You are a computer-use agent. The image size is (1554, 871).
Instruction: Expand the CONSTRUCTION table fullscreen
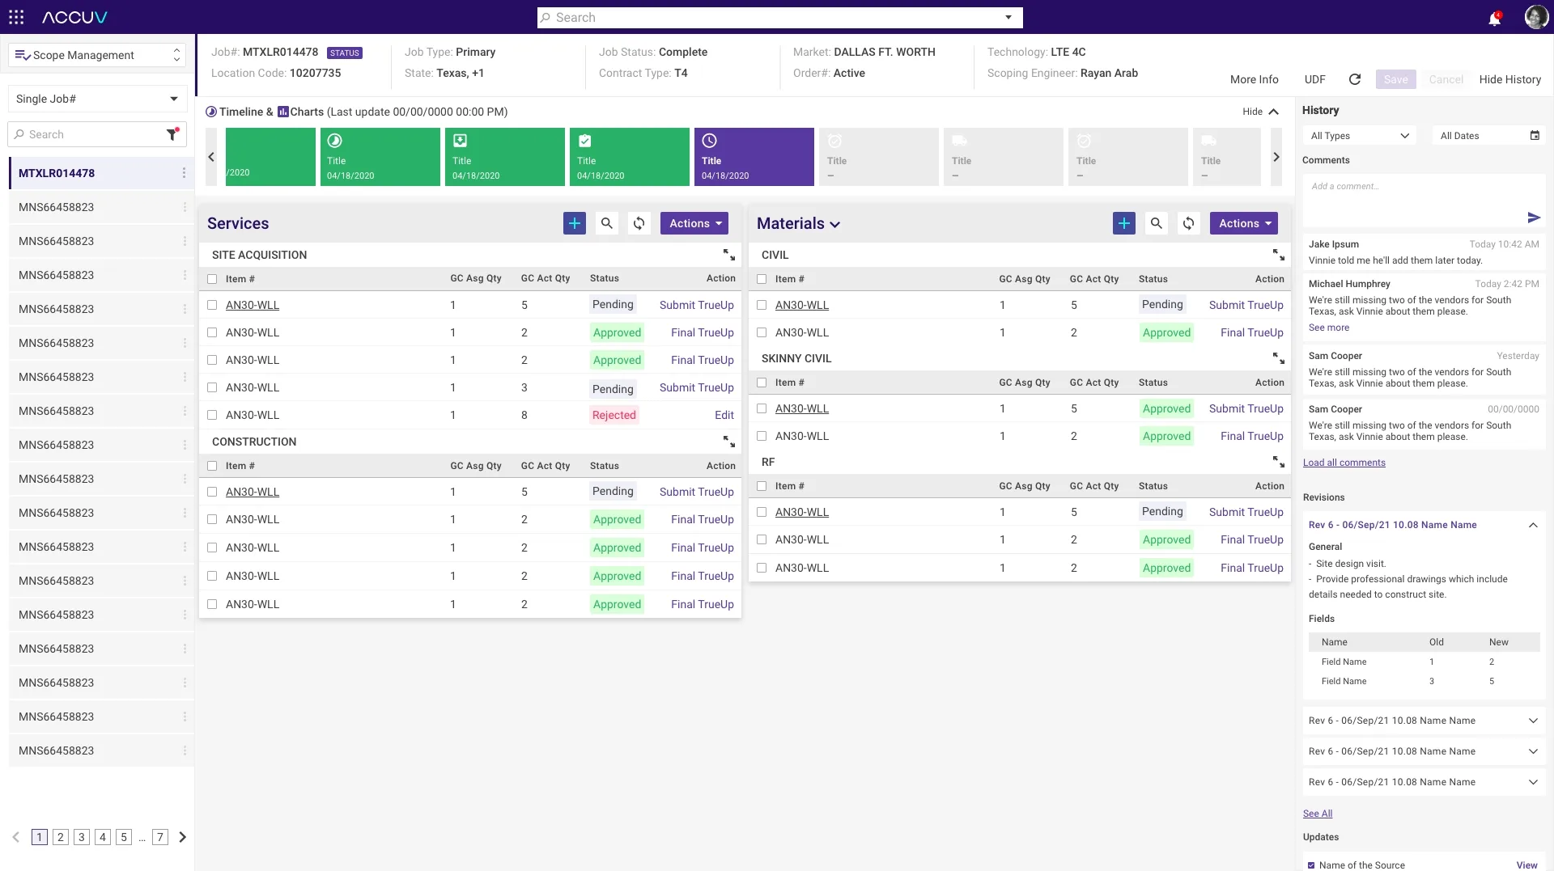tap(729, 442)
